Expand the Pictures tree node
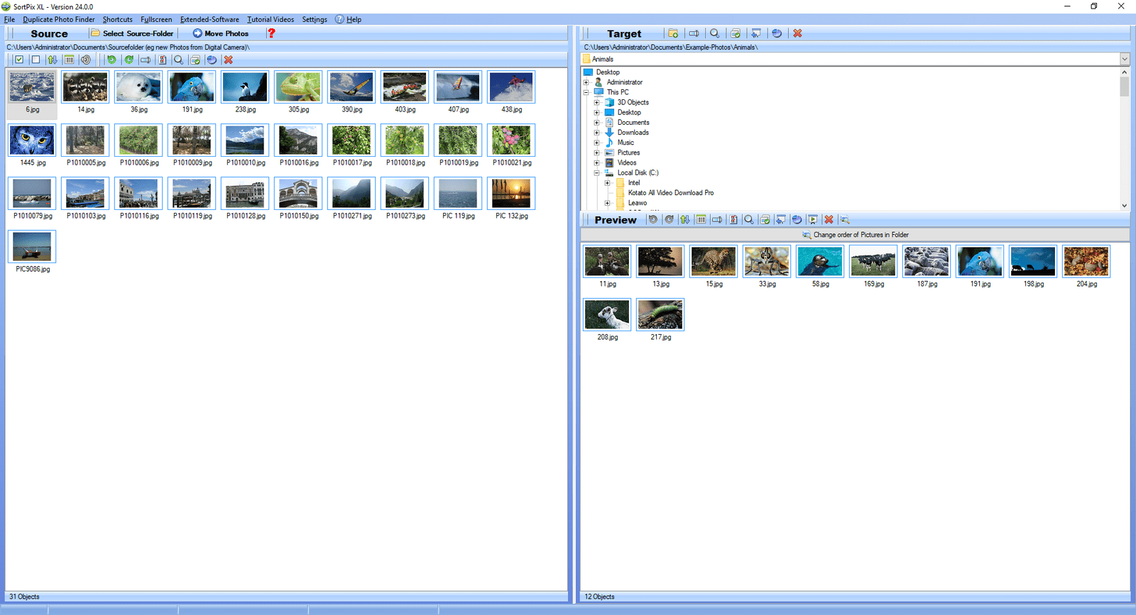 click(x=596, y=153)
